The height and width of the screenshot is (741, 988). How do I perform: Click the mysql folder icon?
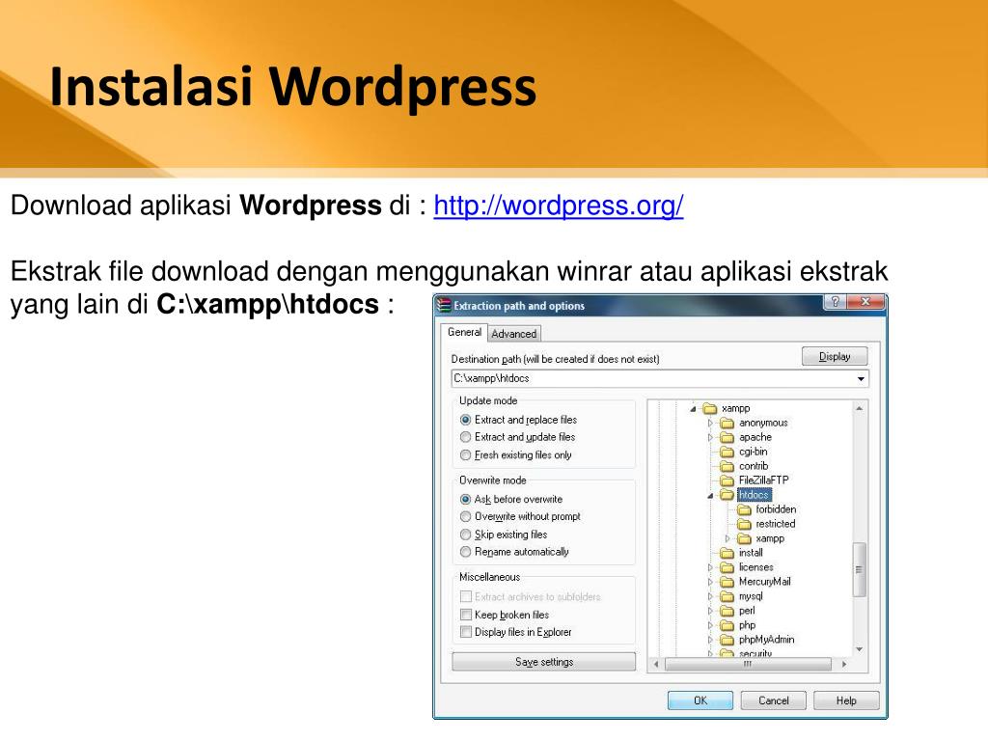727,596
